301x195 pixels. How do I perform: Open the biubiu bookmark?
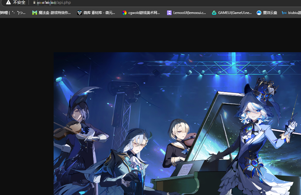pyautogui.click(x=291, y=13)
